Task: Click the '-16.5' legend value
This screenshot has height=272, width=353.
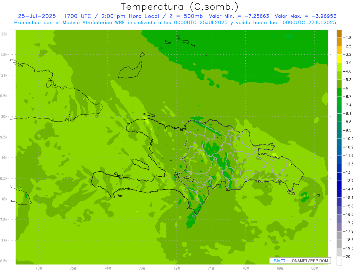Action: [348, 214]
